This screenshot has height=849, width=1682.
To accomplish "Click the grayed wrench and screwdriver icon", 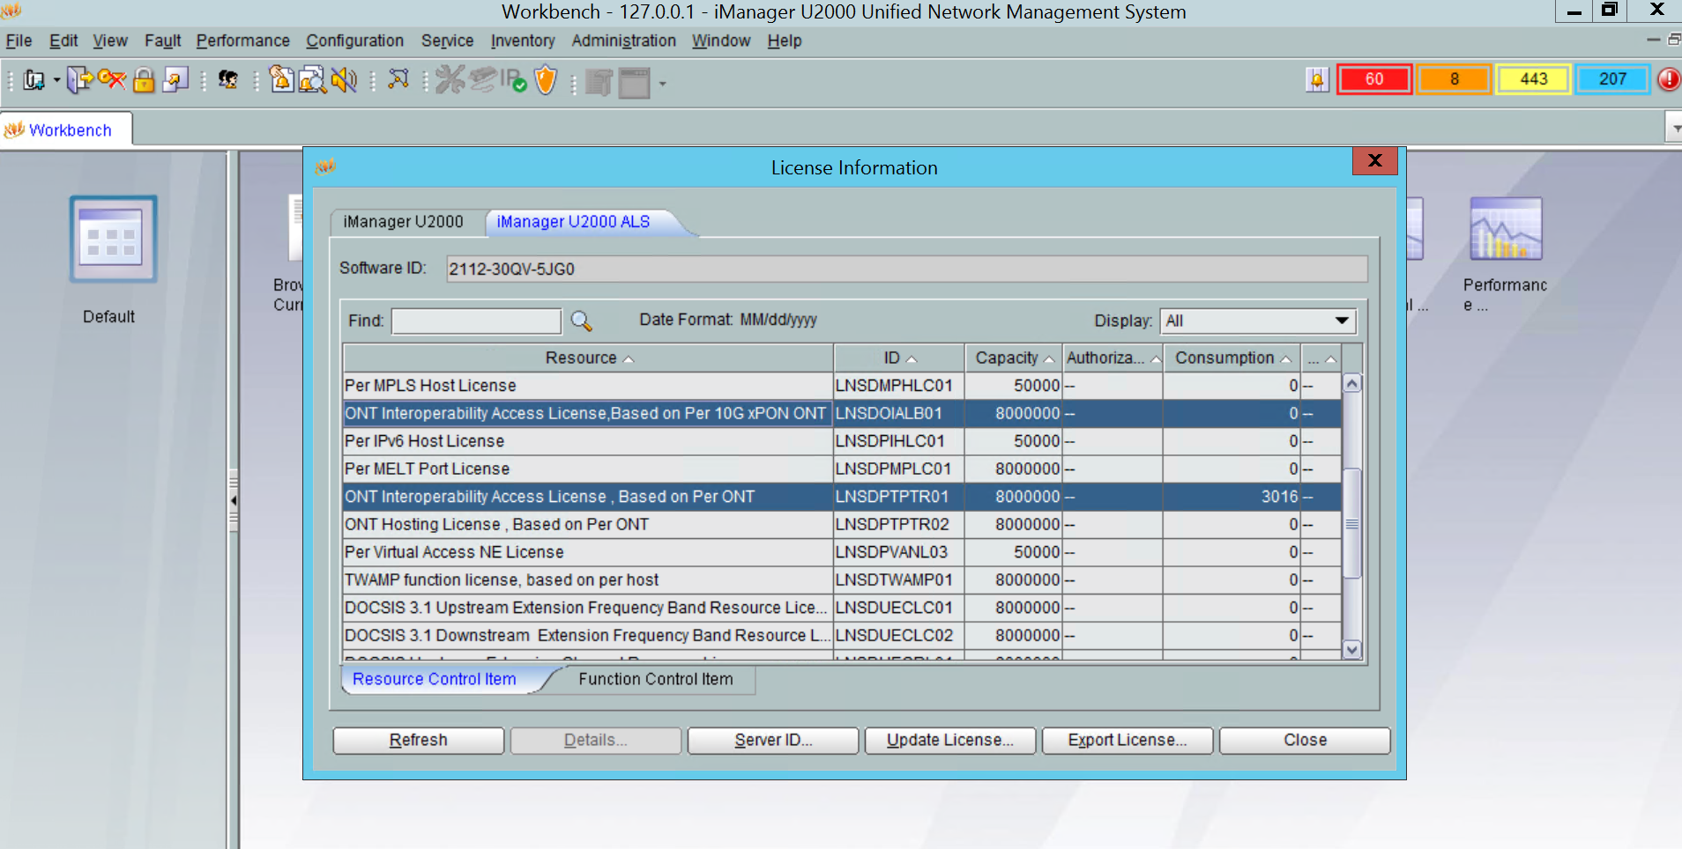I will point(450,80).
